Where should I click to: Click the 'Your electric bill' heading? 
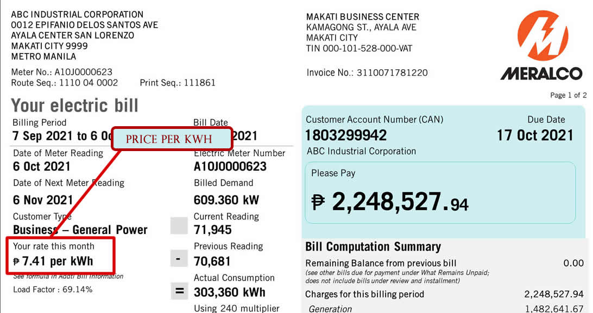coord(75,105)
